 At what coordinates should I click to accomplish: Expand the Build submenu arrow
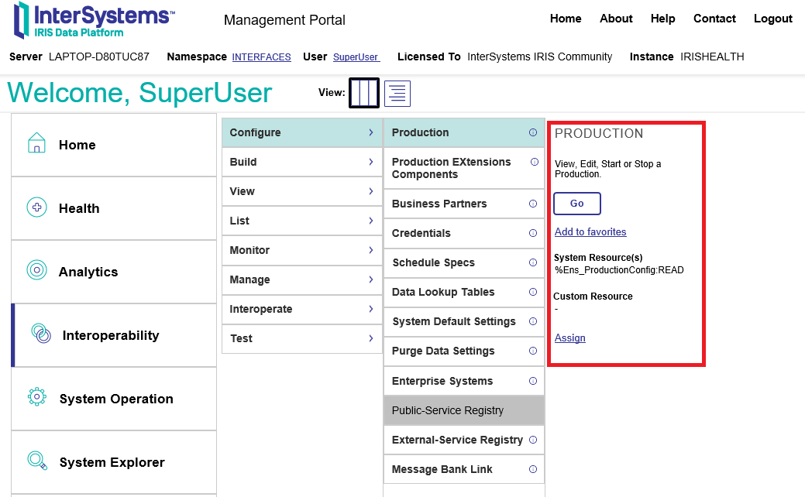click(370, 162)
